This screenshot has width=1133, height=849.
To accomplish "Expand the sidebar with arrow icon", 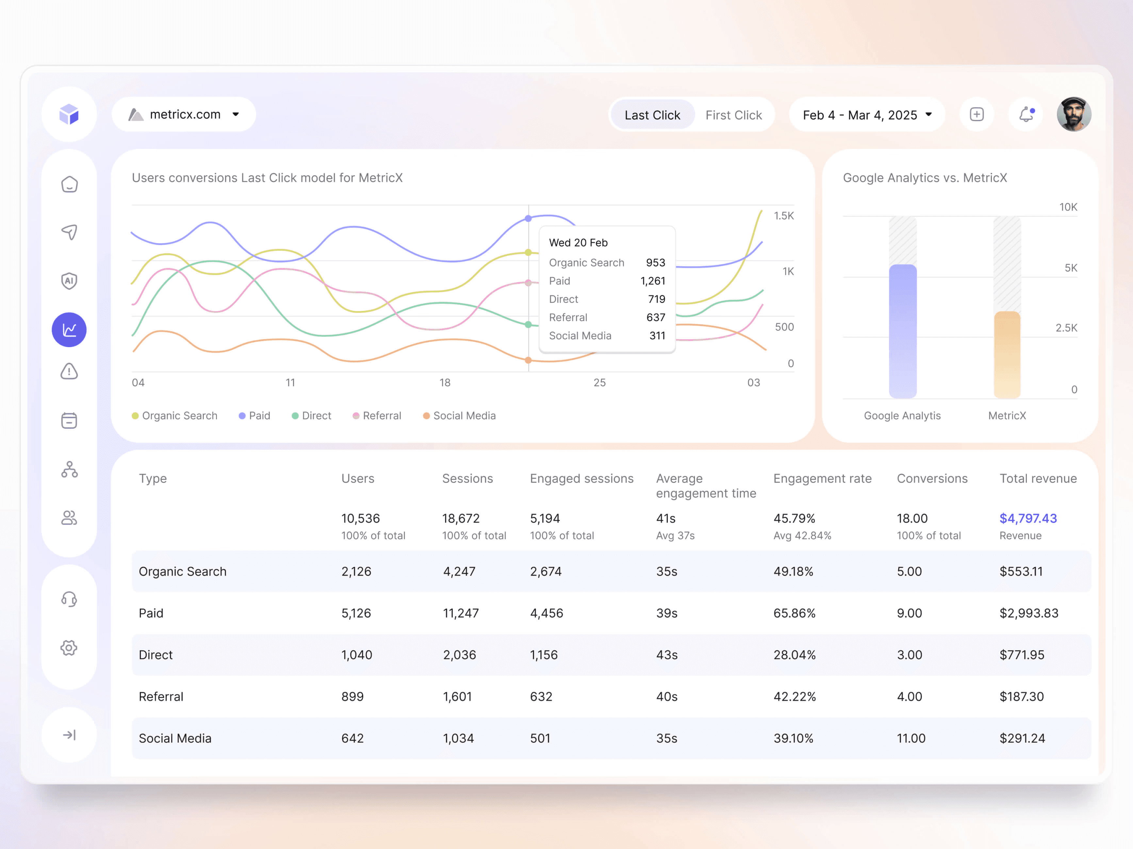I will tap(69, 735).
